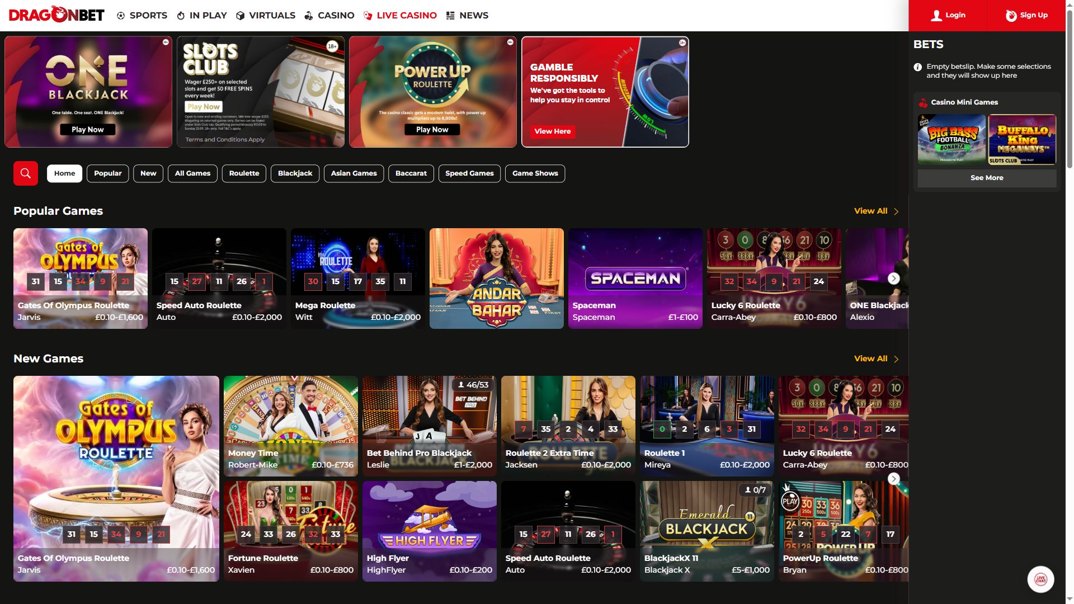Select the All Games filter tab

(x=192, y=173)
